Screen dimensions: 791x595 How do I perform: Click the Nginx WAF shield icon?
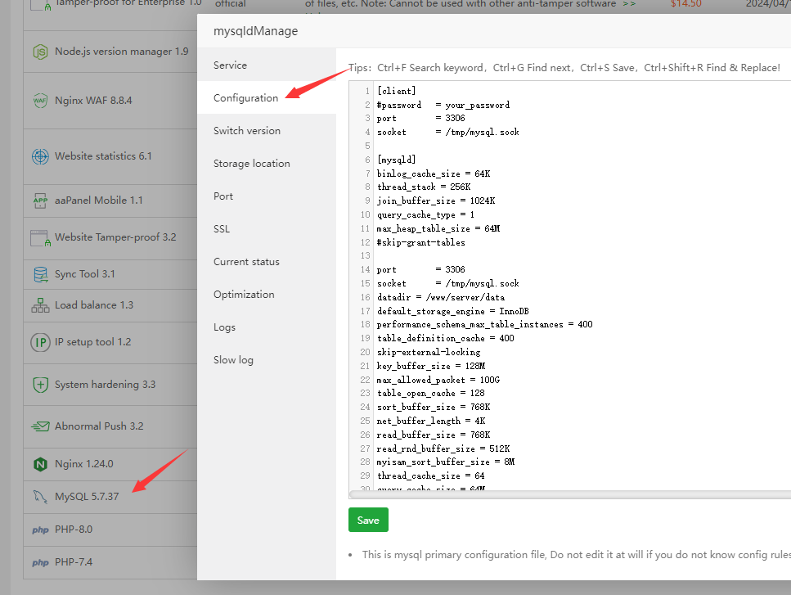[x=40, y=101]
